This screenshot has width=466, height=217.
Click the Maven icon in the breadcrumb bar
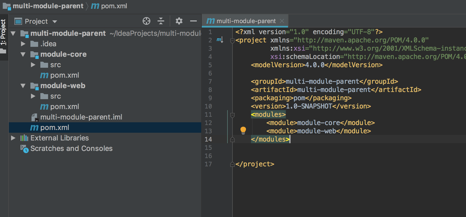pyautogui.click(x=95, y=6)
